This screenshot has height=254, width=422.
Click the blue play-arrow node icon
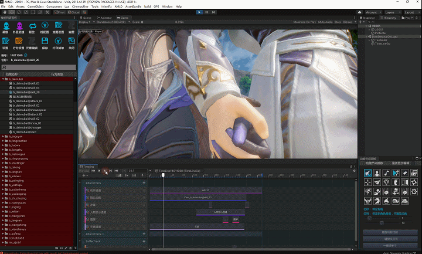click(396, 173)
